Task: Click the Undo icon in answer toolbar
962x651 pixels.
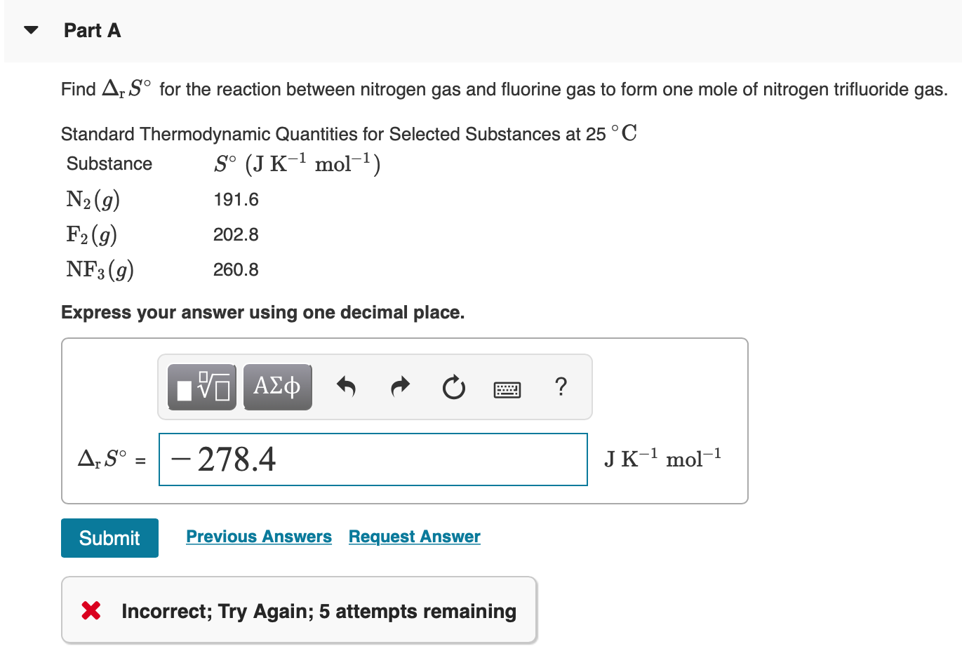Action: [347, 387]
